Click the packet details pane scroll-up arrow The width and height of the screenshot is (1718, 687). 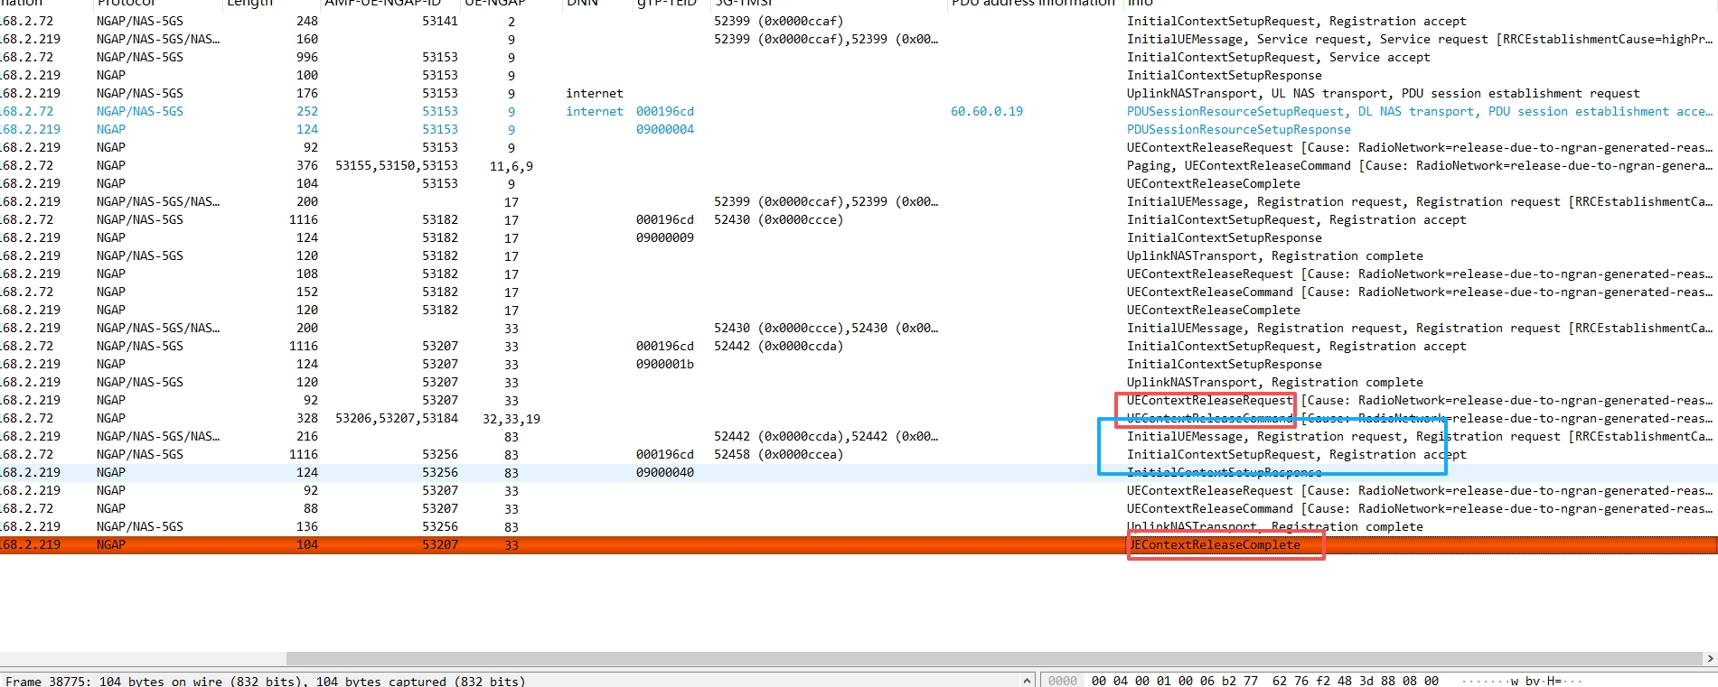click(x=1027, y=680)
